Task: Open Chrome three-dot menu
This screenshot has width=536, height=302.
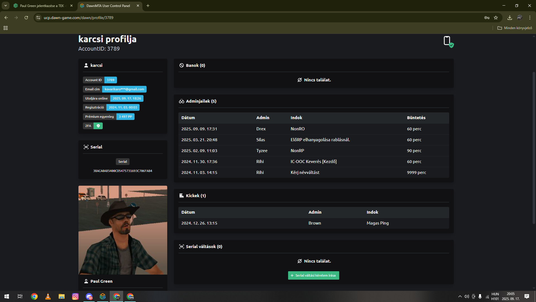Action: click(x=530, y=18)
